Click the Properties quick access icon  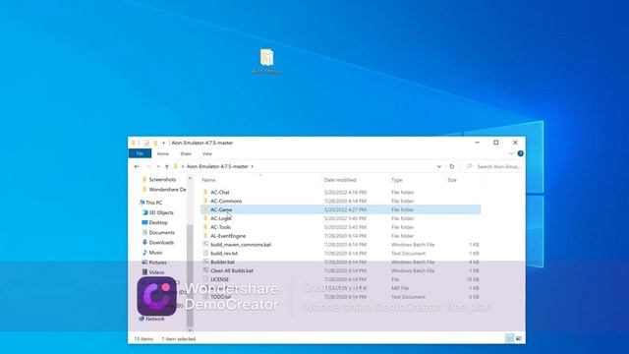click(x=146, y=143)
